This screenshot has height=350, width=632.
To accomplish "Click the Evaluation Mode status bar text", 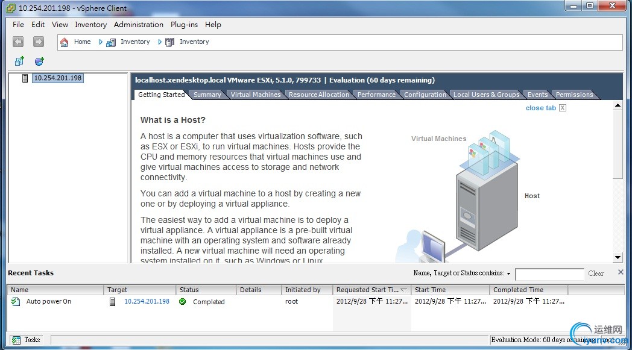I will pos(543,340).
